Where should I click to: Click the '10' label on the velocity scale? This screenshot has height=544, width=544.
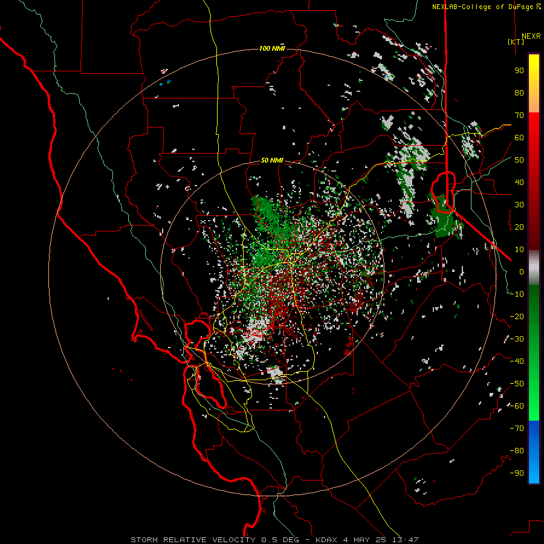[x=519, y=250]
